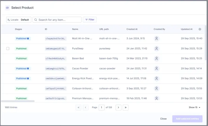
Task: Click the creator avatar in PuraSleep row
Action: [157, 48]
